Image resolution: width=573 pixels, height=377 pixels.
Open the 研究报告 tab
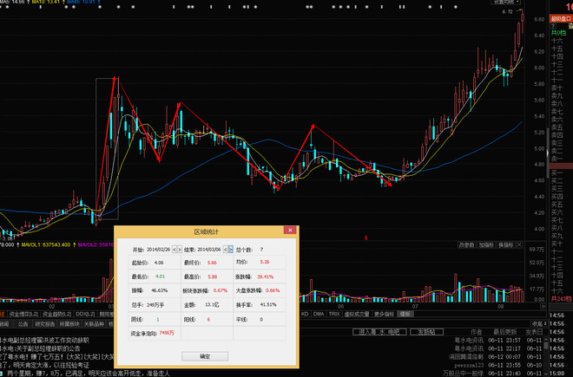tap(45, 324)
